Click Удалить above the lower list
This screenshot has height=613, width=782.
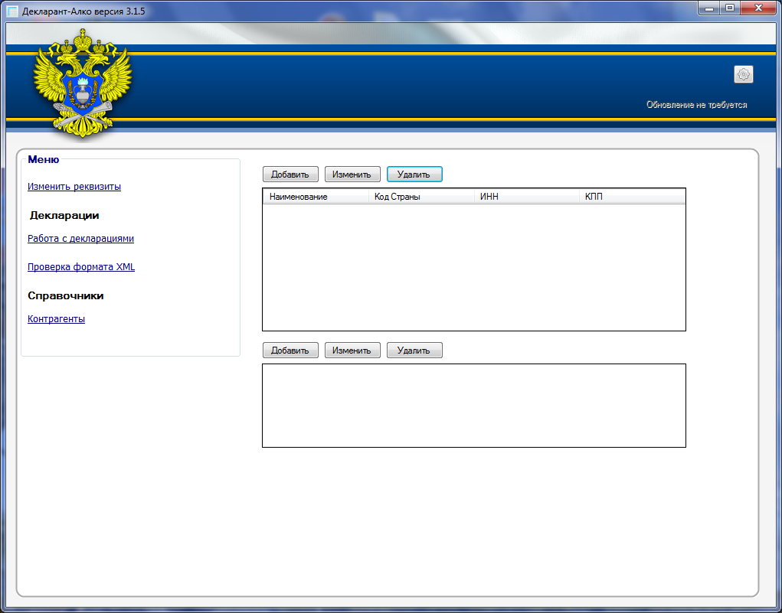click(414, 351)
